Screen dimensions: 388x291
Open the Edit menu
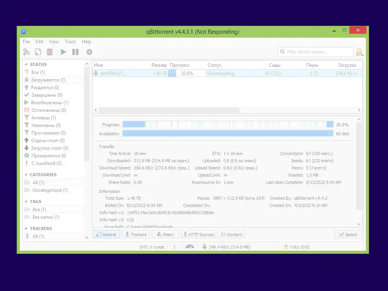(39, 42)
